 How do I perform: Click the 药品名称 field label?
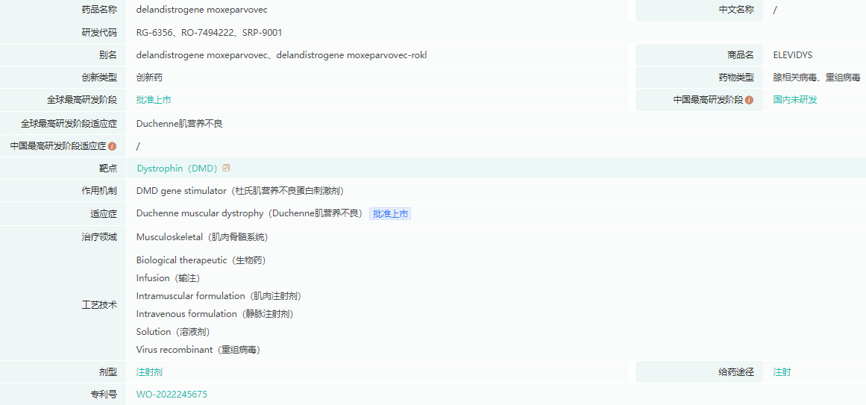pos(99,10)
